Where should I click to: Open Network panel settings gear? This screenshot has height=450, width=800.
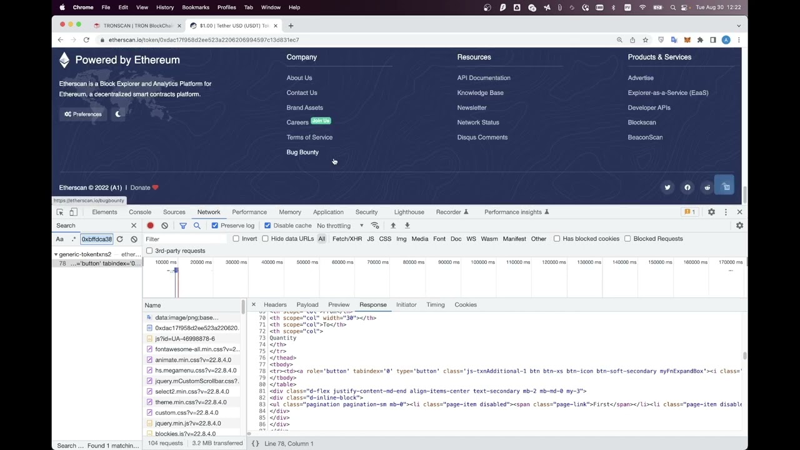(739, 226)
